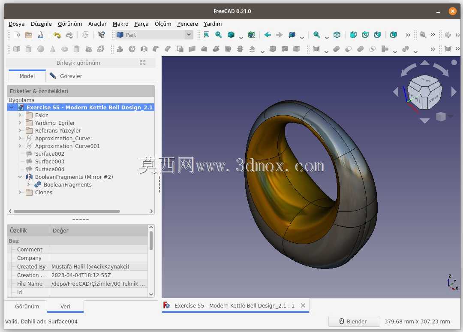Switch to the Görevler tab
This screenshot has width=463, height=332.
(66, 76)
